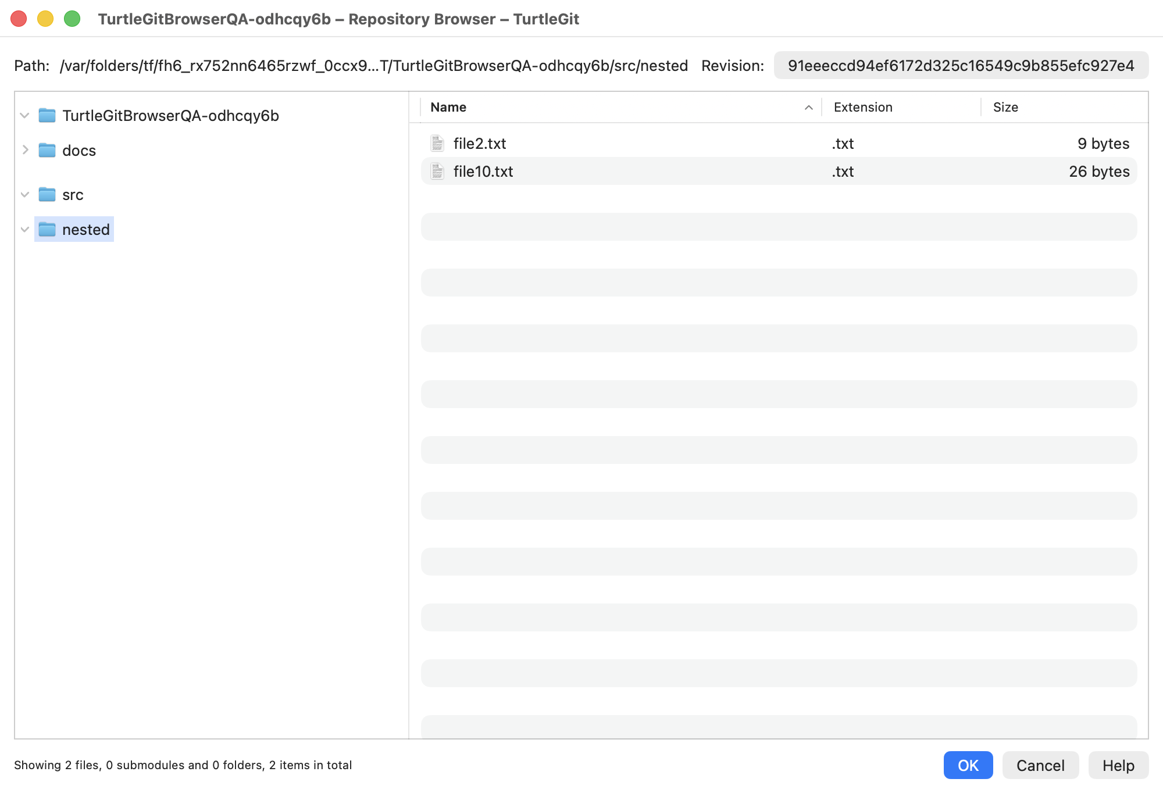Select the src tree label
1163x793 pixels.
click(x=73, y=195)
